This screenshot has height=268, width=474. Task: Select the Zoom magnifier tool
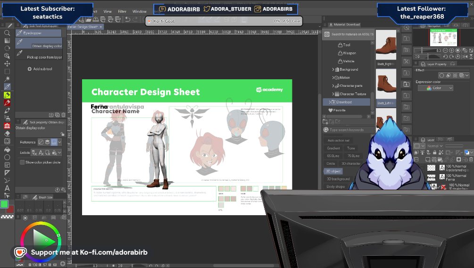click(x=7, y=33)
